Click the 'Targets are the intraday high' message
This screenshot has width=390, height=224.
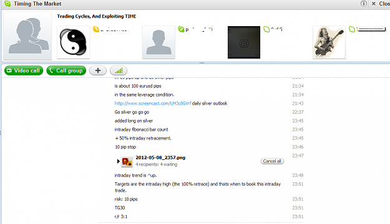click(198, 187)
